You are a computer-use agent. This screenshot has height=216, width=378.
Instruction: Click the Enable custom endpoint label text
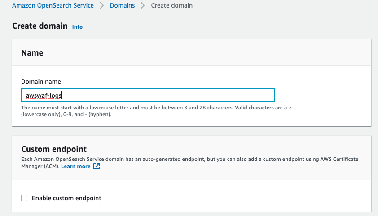click(x=66, y=198)
